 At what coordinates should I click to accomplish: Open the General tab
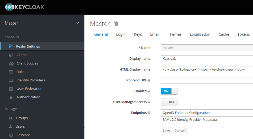101,34
